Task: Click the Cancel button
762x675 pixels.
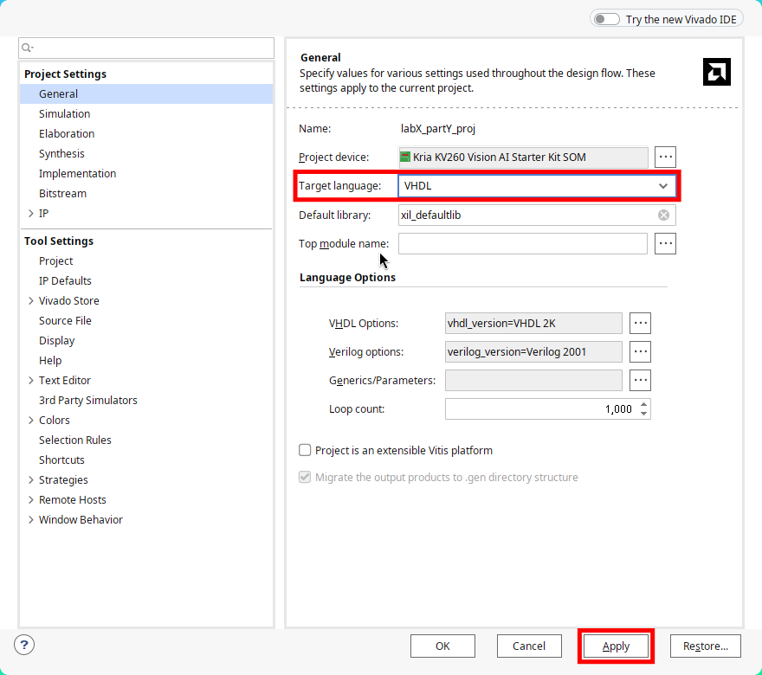Action: pos(529,646)
